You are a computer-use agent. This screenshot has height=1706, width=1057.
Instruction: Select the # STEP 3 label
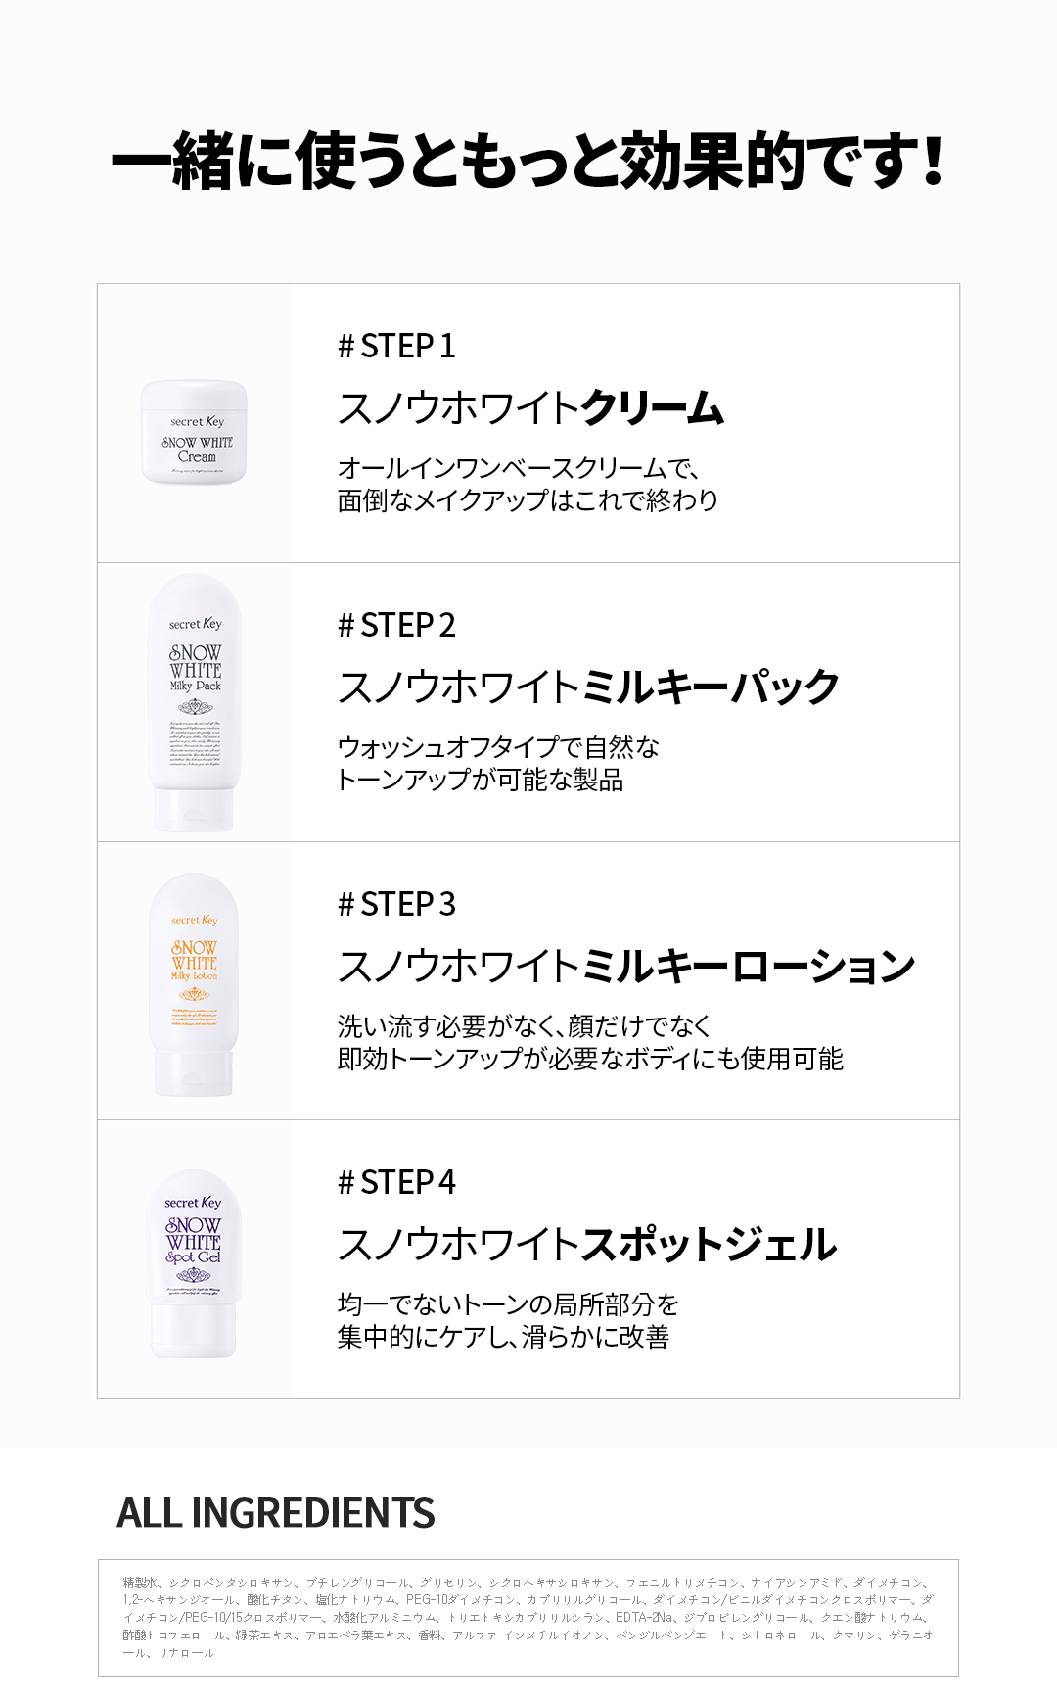click(396, 904)
